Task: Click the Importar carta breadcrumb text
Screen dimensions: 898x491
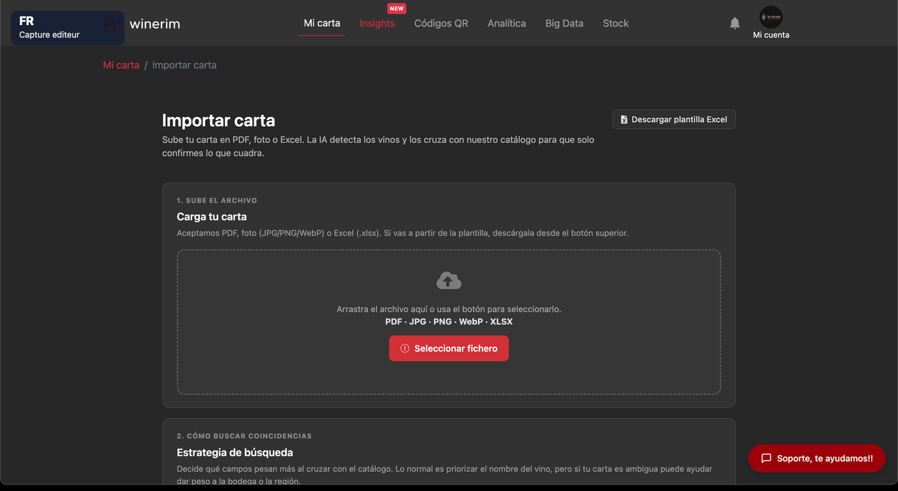Action: 184,65
